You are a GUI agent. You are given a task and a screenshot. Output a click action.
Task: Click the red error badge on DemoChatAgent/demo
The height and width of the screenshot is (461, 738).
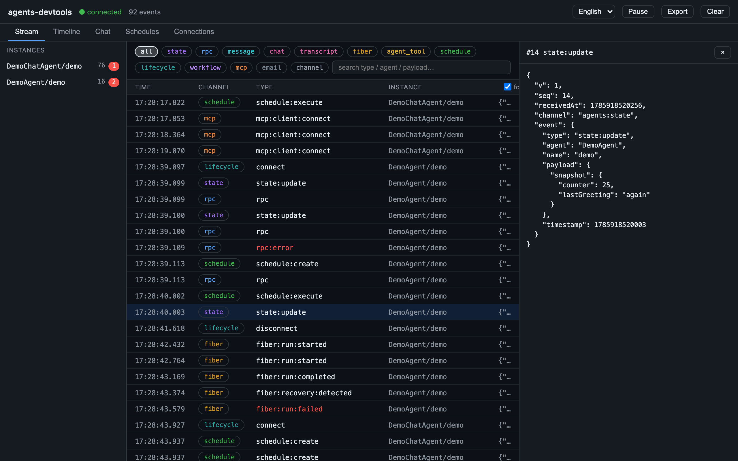(114, 66)
